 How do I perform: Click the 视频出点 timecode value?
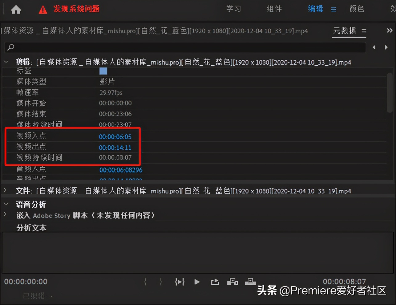pyautogui.click(x=115, y=148)
